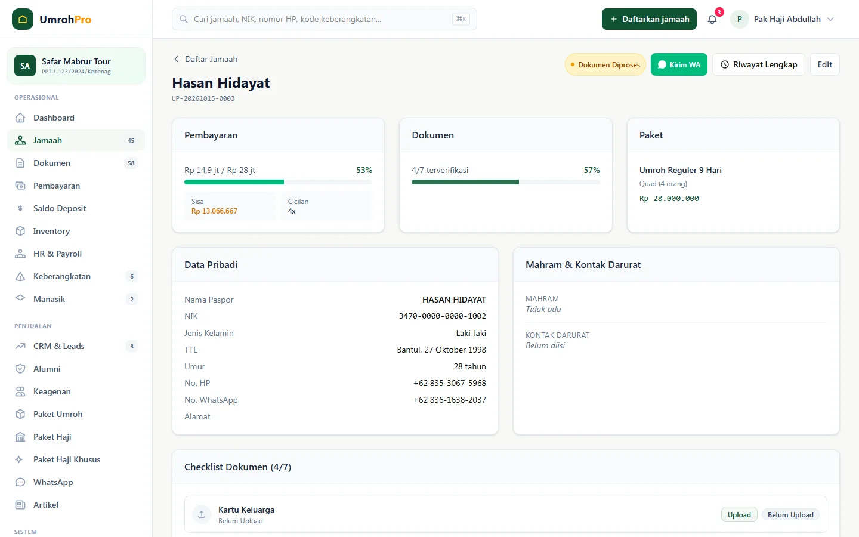Click the Keagenan people icon
859x537 pixels.
coord(20,391)
